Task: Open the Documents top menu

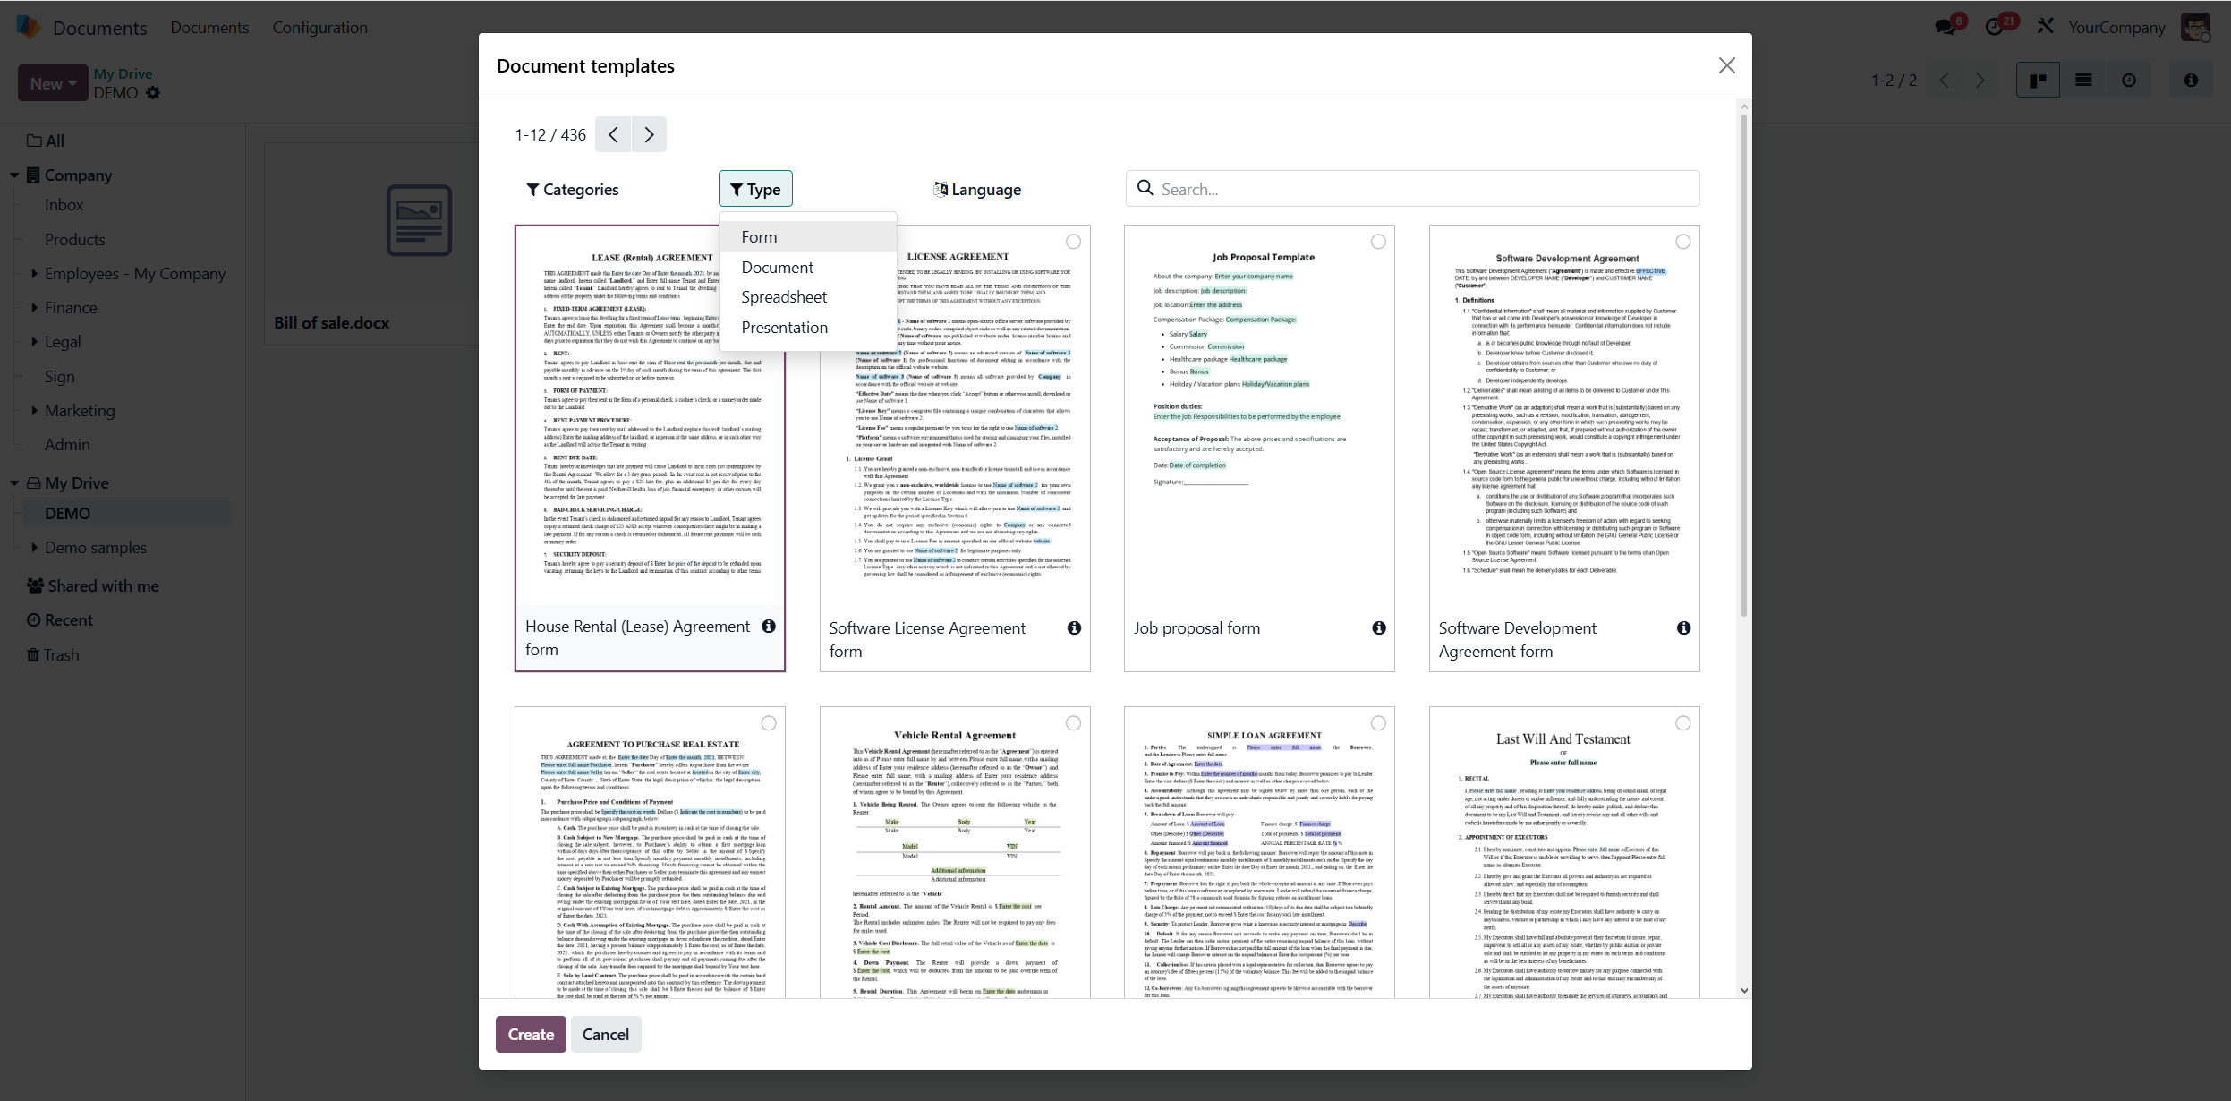Action: pyautogui.click(x=209, y=28)
